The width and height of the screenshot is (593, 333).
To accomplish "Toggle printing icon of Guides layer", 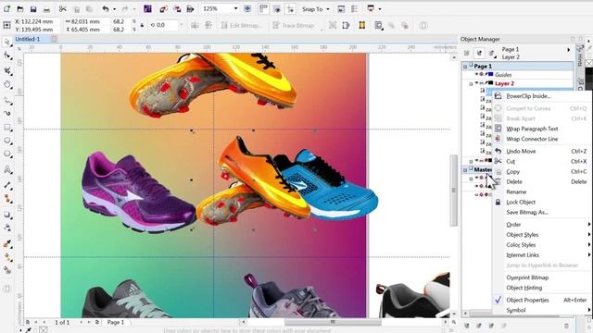I will [482, 75].
